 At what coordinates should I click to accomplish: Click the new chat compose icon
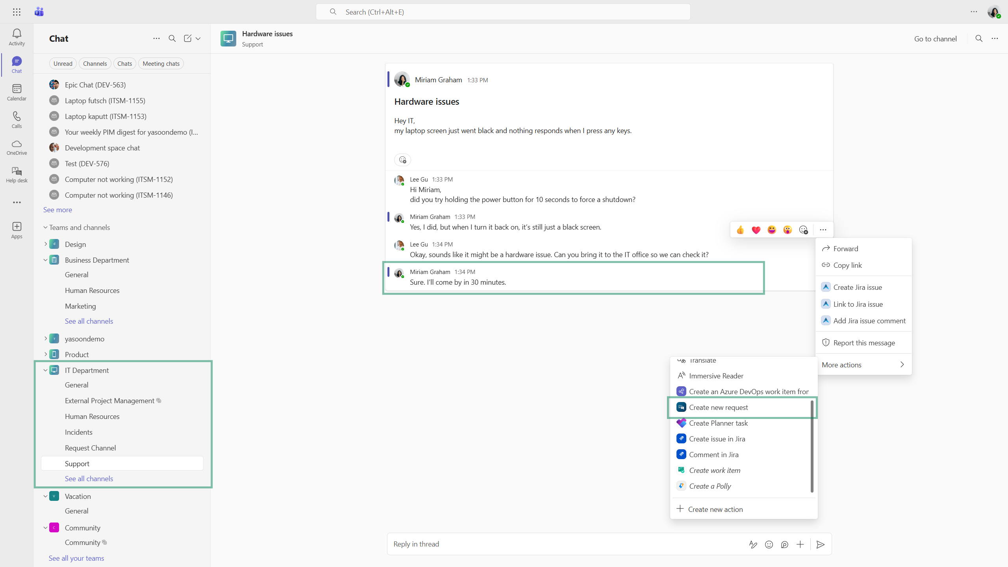tap(188, 38)
